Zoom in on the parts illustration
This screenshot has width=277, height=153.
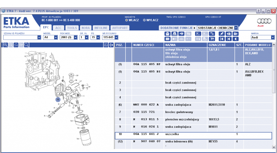(x=5, y=45)
